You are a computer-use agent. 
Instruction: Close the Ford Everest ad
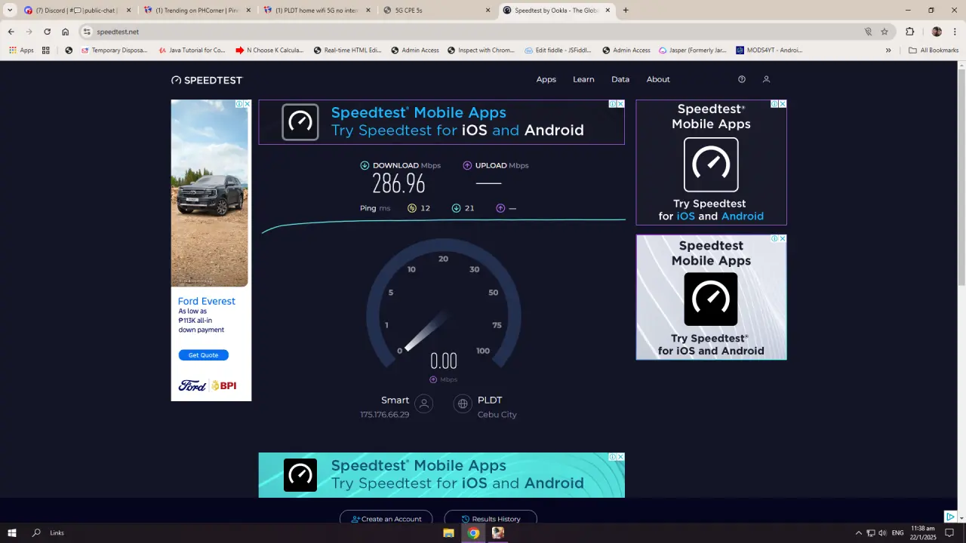tap(247, 104)
